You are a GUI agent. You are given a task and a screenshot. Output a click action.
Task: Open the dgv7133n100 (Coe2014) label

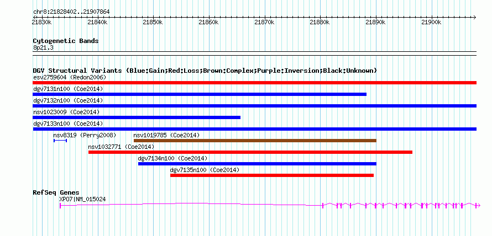point(68,124)
